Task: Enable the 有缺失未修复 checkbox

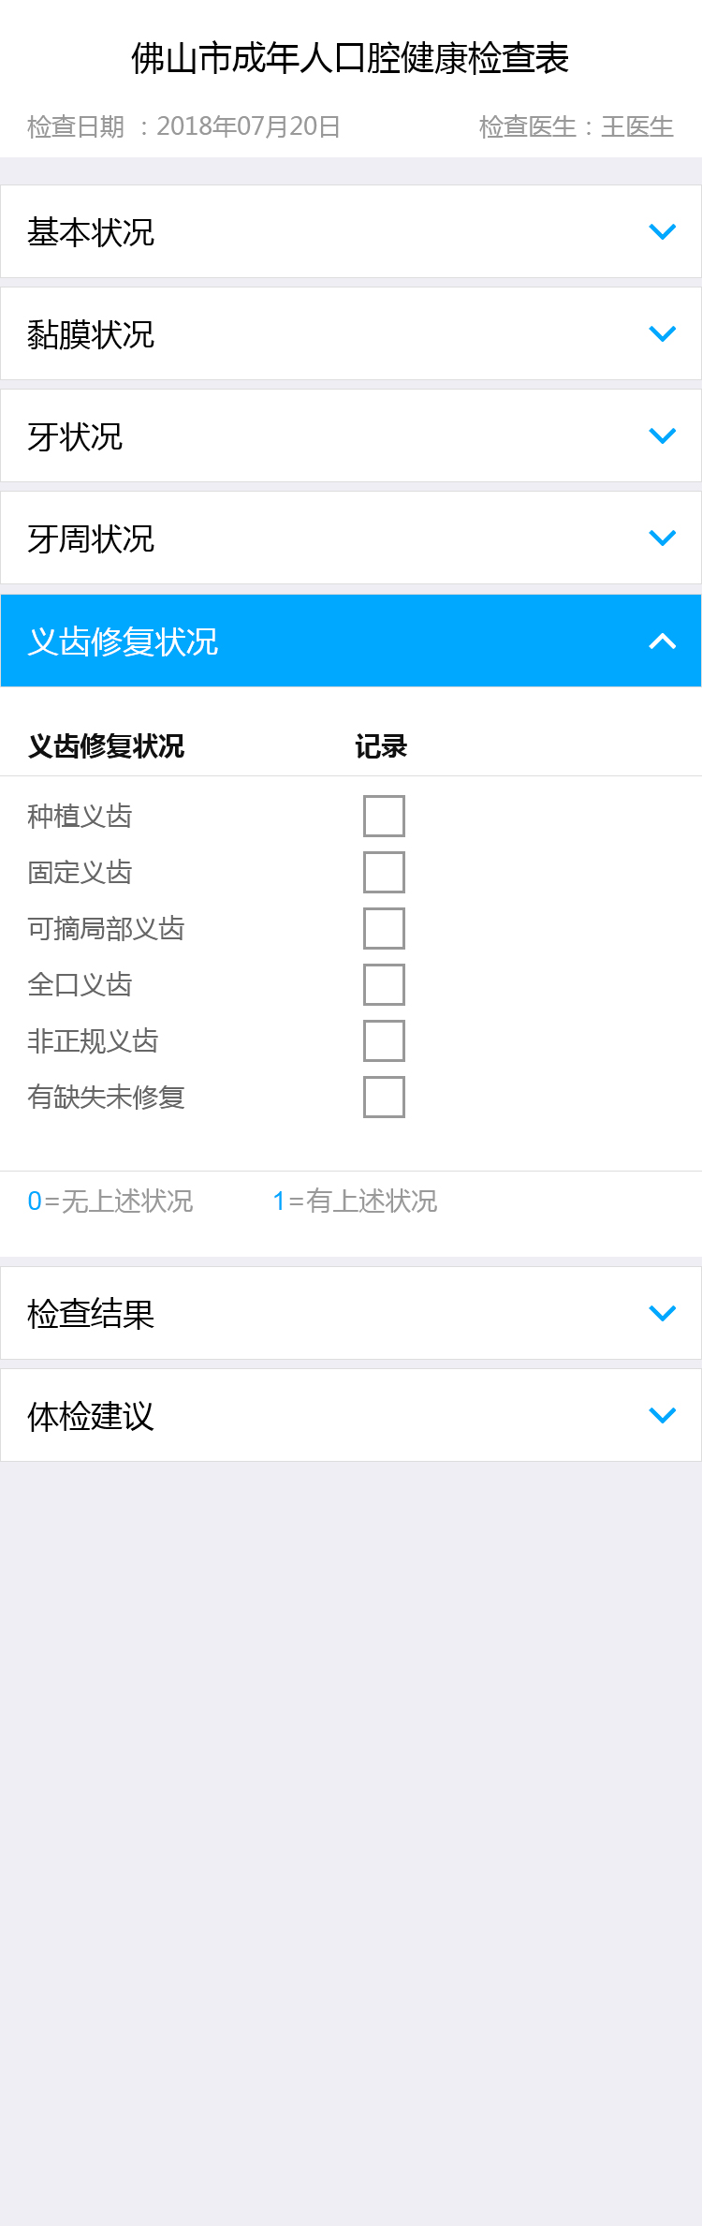Action: [384, 1097]
